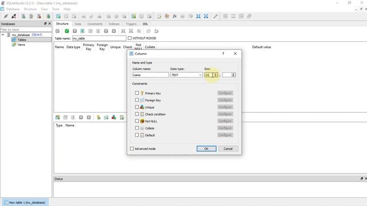Viewport: 367px width, 206px height.
Task: Click Configure button beside Default
Action: tap(225, 135)
